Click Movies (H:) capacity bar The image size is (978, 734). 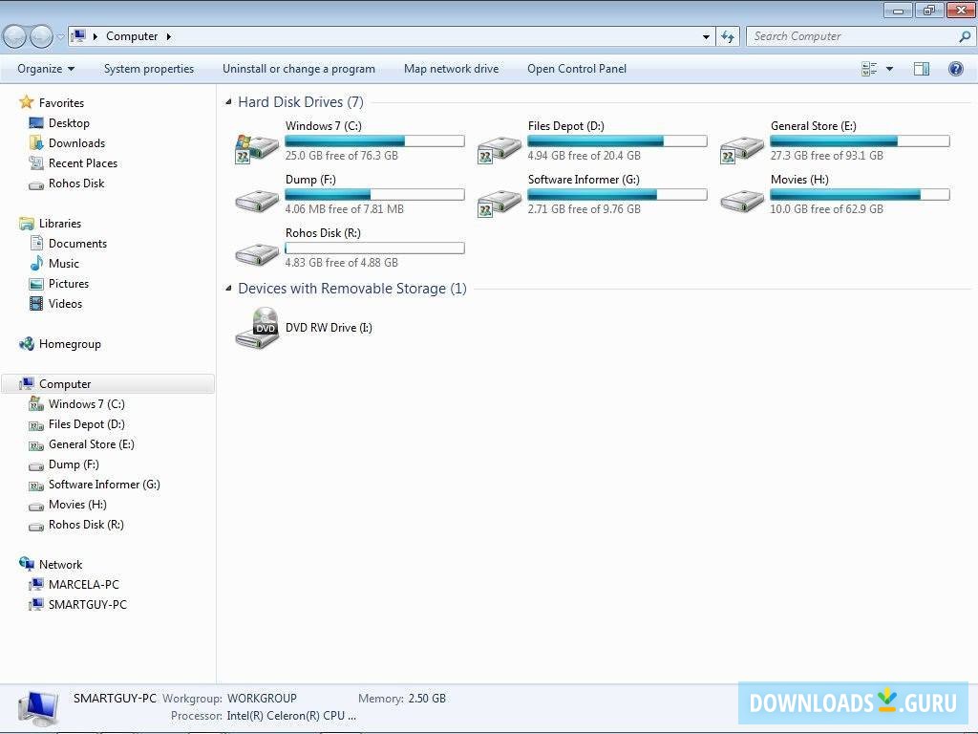(x=860, y=195)
